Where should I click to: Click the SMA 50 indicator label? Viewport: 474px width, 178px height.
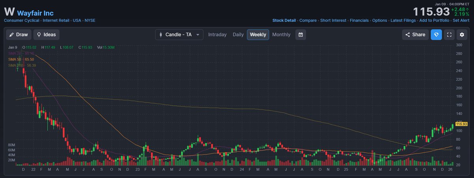(21, 59)
